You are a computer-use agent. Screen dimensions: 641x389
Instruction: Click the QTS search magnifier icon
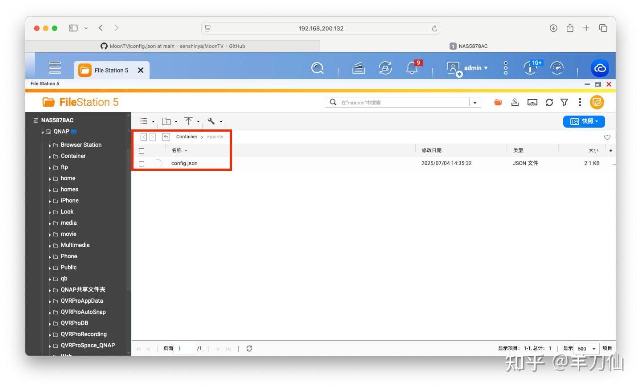coord(317,68)
